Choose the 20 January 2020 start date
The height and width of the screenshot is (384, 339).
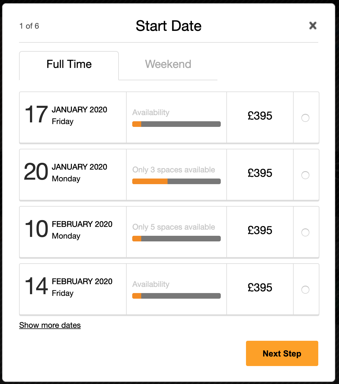point(305,175)
